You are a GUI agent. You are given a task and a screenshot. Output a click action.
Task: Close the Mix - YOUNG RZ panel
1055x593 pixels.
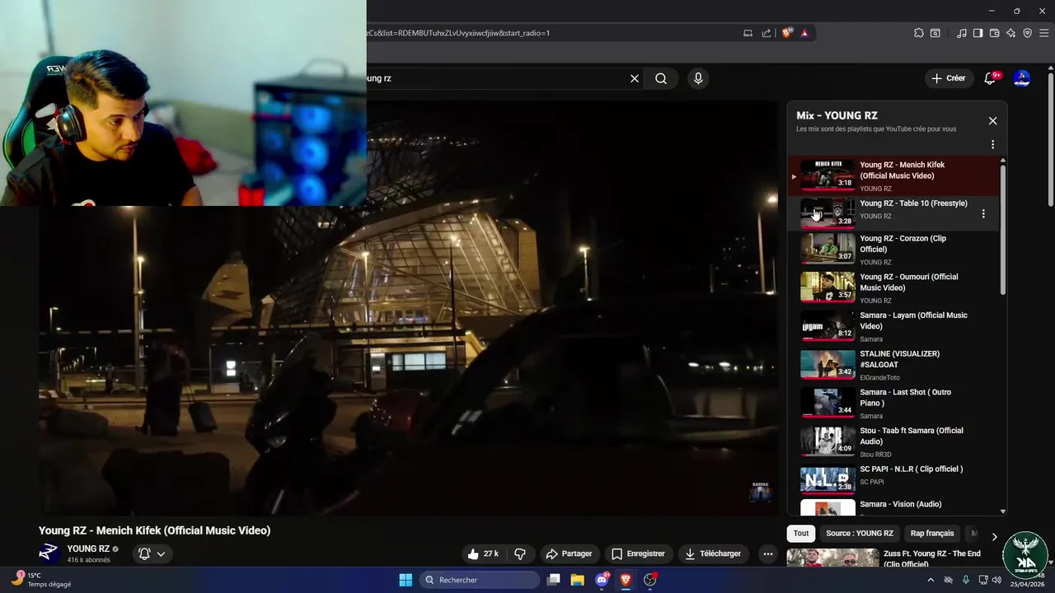tap(992, 121)
